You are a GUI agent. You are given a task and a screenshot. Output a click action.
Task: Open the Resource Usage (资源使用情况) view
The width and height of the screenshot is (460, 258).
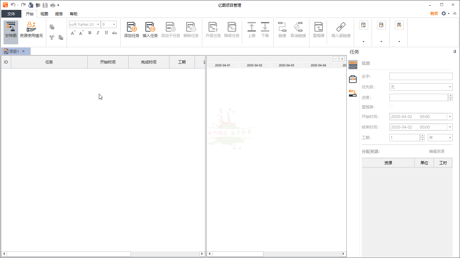pos(31,30)
